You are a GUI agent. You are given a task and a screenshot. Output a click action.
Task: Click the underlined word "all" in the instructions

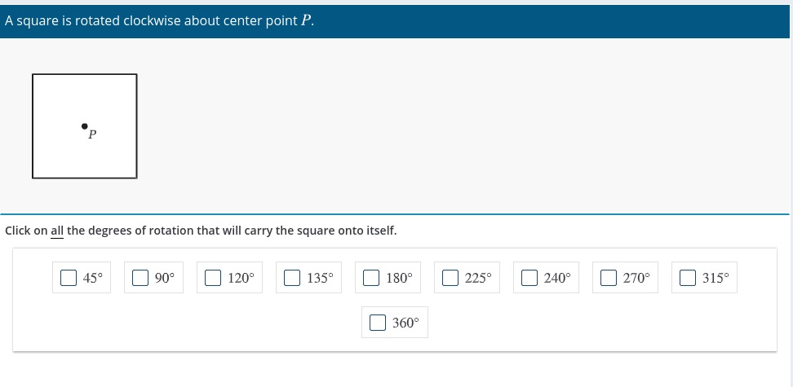(57, 231)
